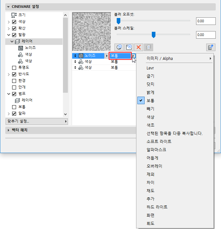This screenshot has width=221, height=229.
Task: Expand the 색상 tree node
Action: pos(9,22)
